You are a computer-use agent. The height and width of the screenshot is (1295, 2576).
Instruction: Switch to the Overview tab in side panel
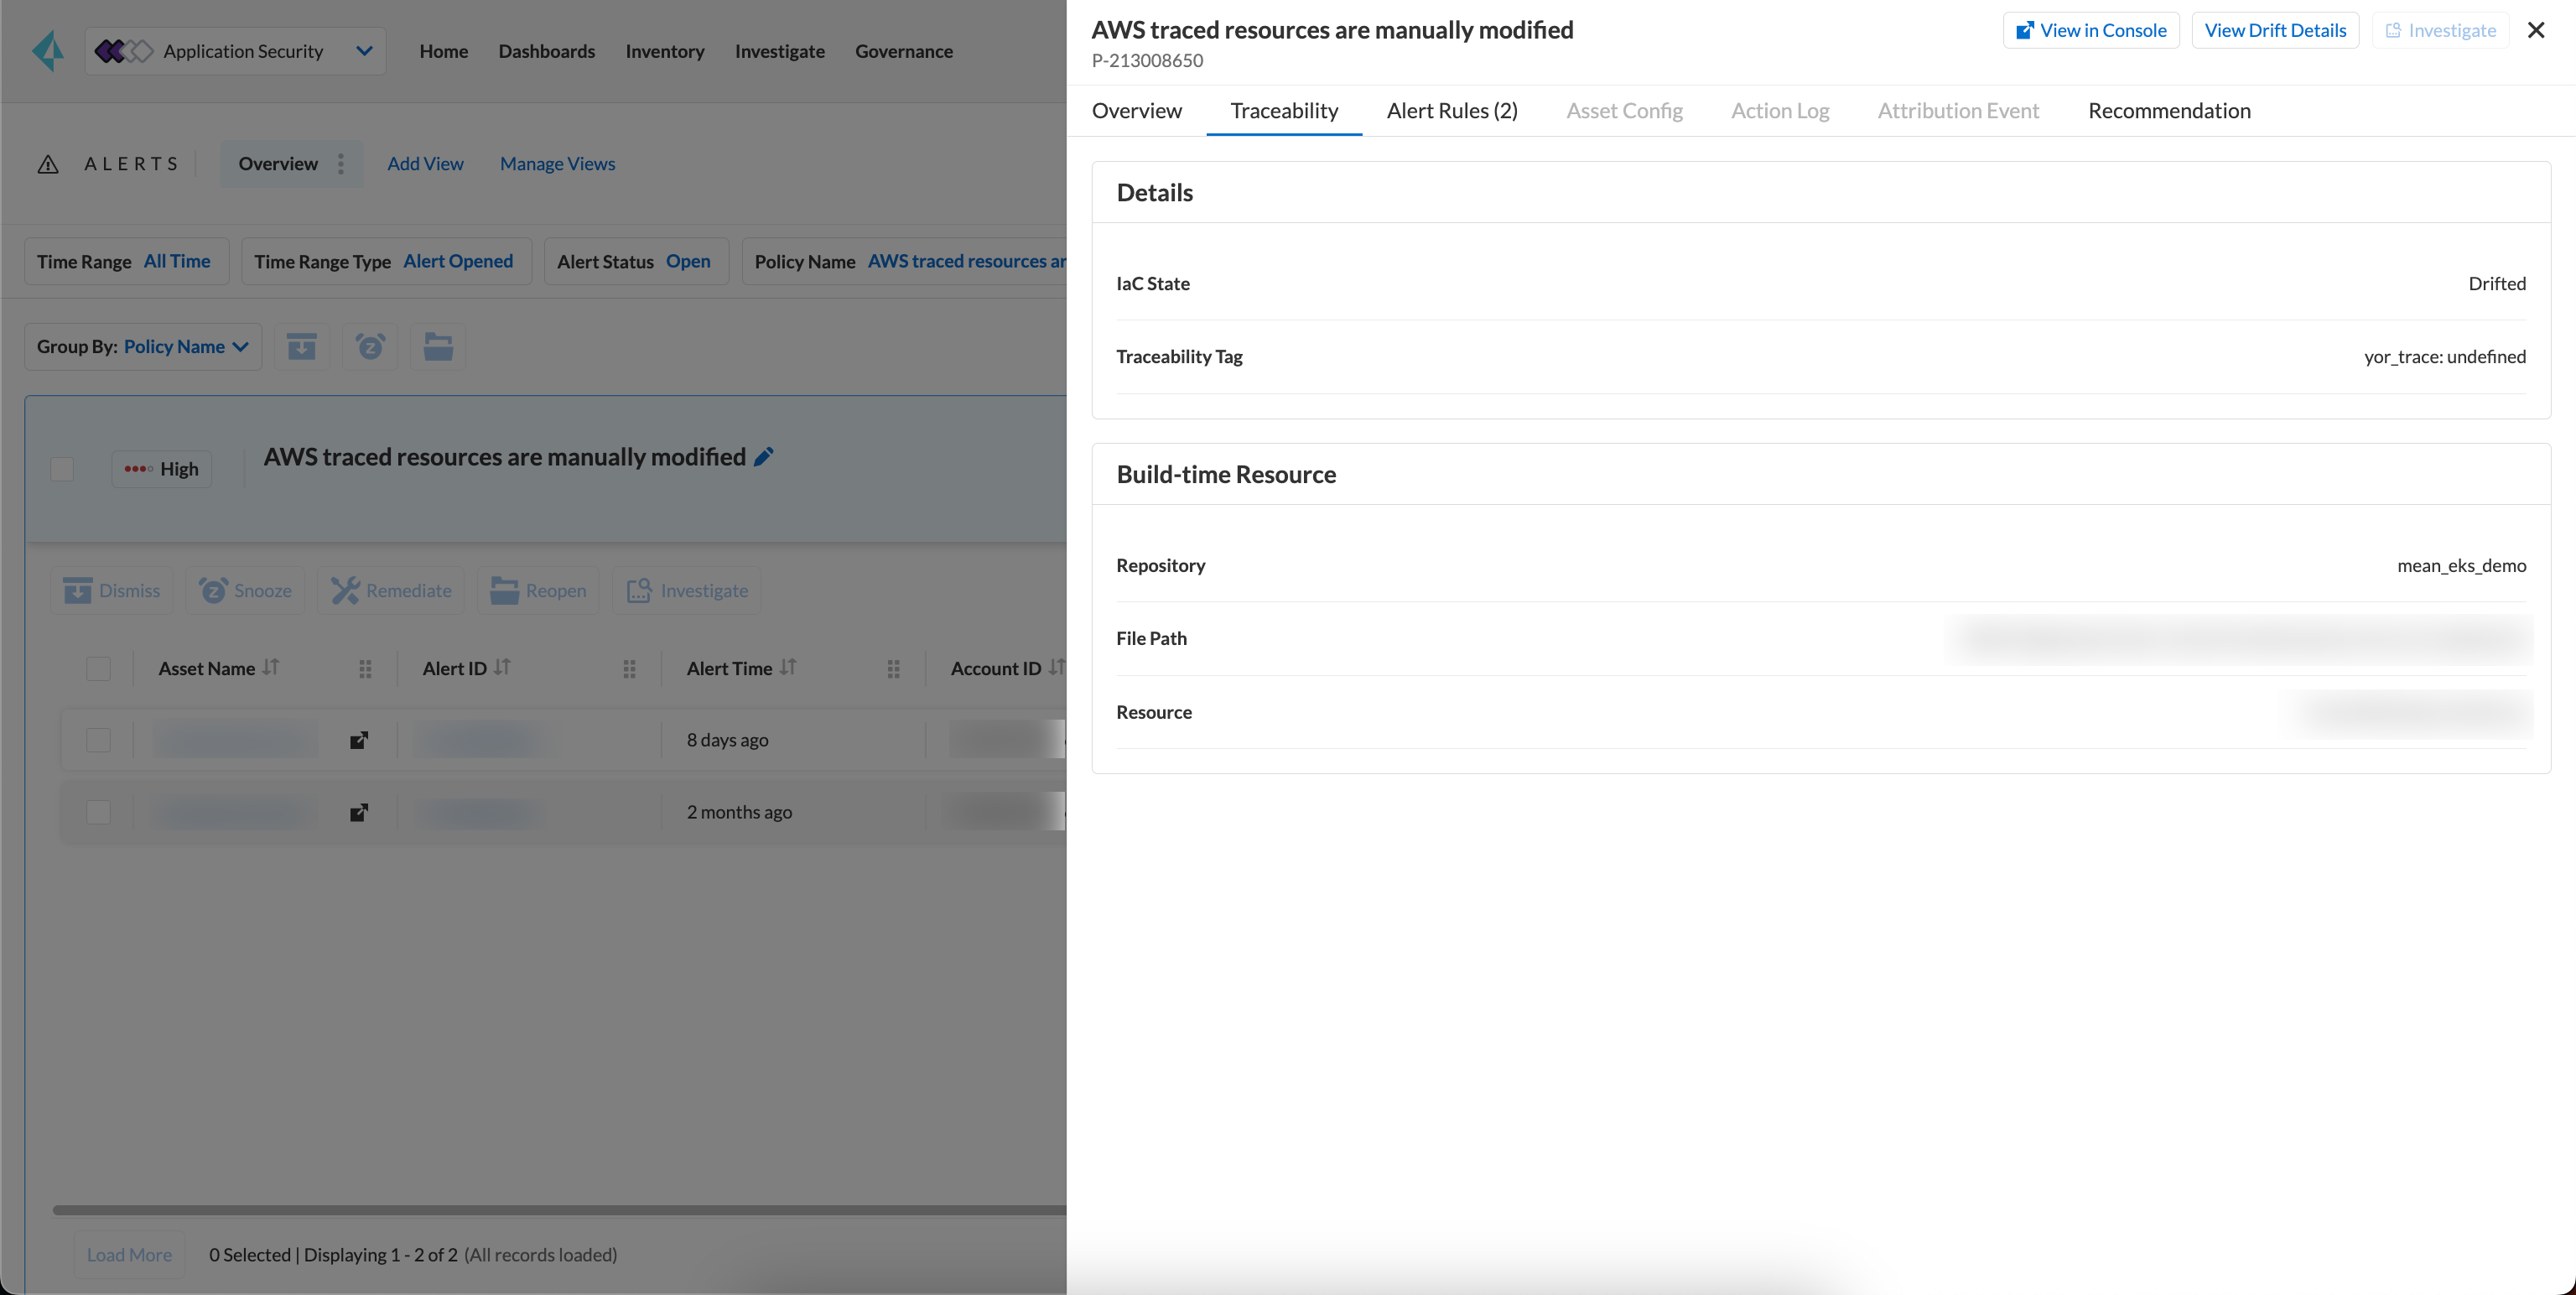point(1137,111)
